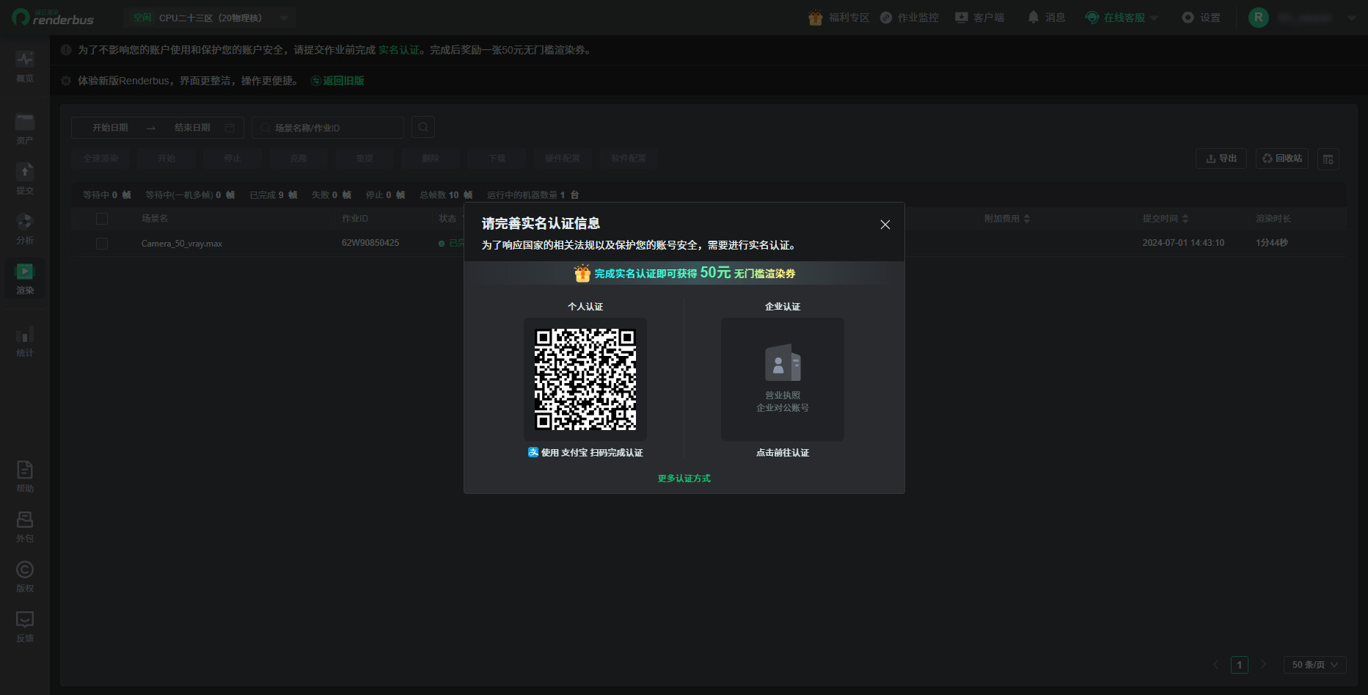Open the calendar icon in date range
Screen dimensions: 1368x695
(x=230, y=128)
